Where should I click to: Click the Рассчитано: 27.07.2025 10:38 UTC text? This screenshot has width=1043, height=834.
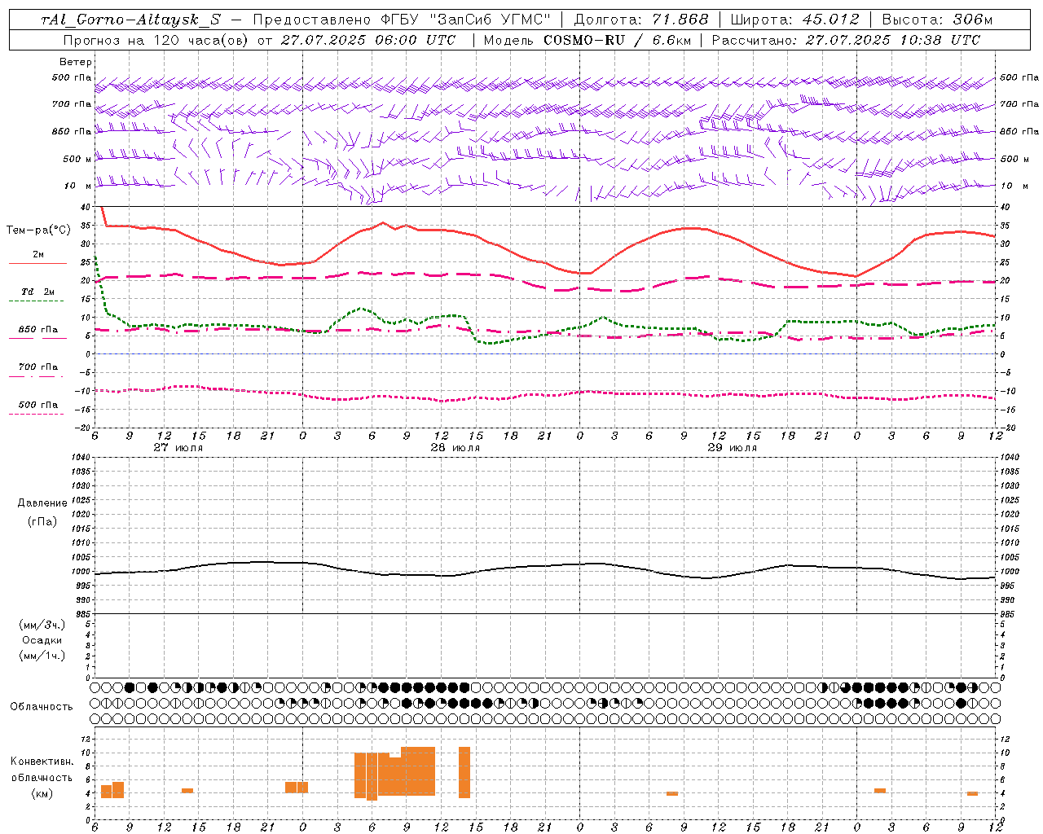846,40
